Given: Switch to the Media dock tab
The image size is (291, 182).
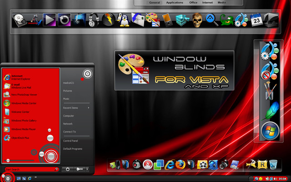Looking at the screenshot, I should pyautogui.click(x=221, y=3).
